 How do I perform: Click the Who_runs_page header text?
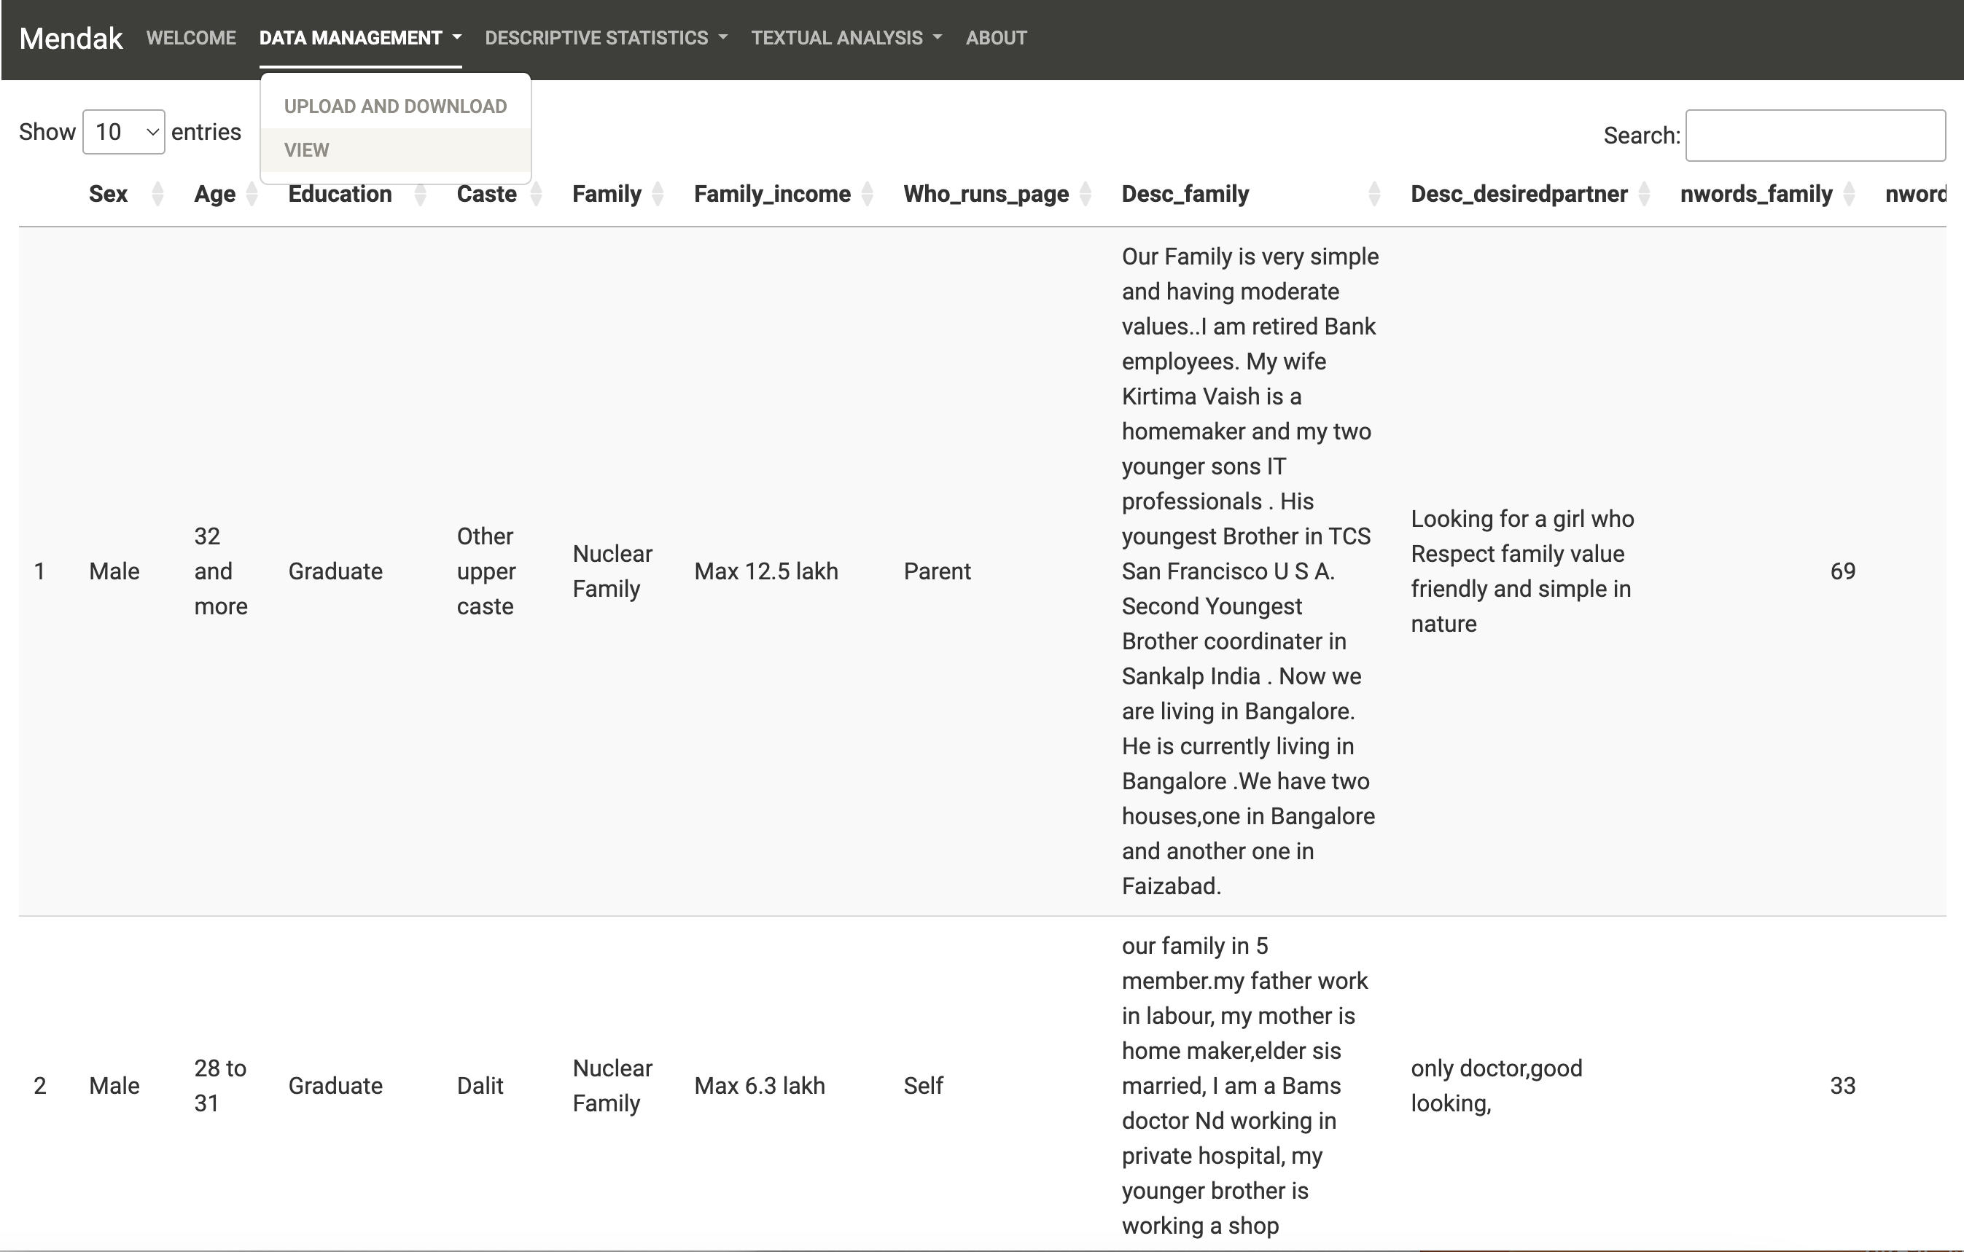[985, 194]
